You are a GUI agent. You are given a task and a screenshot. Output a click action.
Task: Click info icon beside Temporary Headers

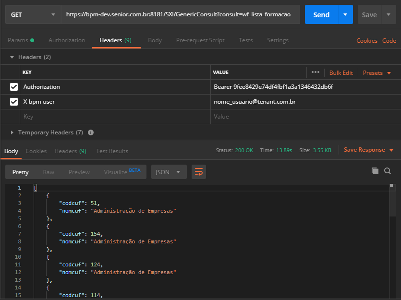[91, 132]
